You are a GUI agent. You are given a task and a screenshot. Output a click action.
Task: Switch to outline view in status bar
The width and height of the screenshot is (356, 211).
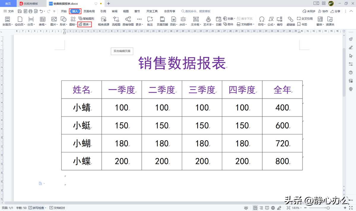point(261,208)
